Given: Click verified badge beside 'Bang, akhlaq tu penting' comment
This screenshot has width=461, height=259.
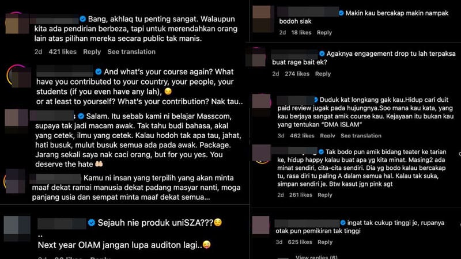Looking at the screenshot, I should tap(83, 19).
